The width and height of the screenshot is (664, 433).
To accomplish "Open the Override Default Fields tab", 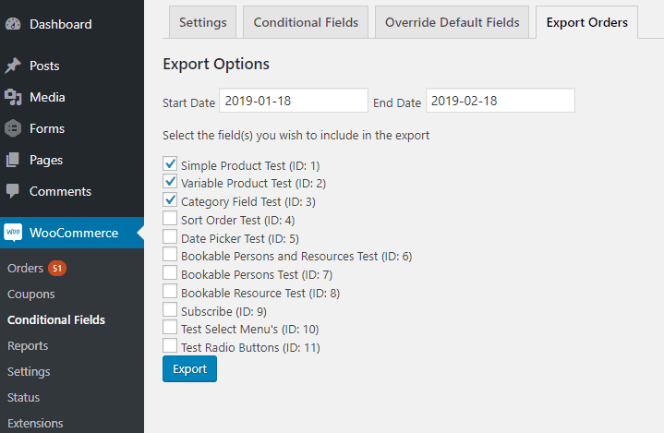I will pos(452,22).
